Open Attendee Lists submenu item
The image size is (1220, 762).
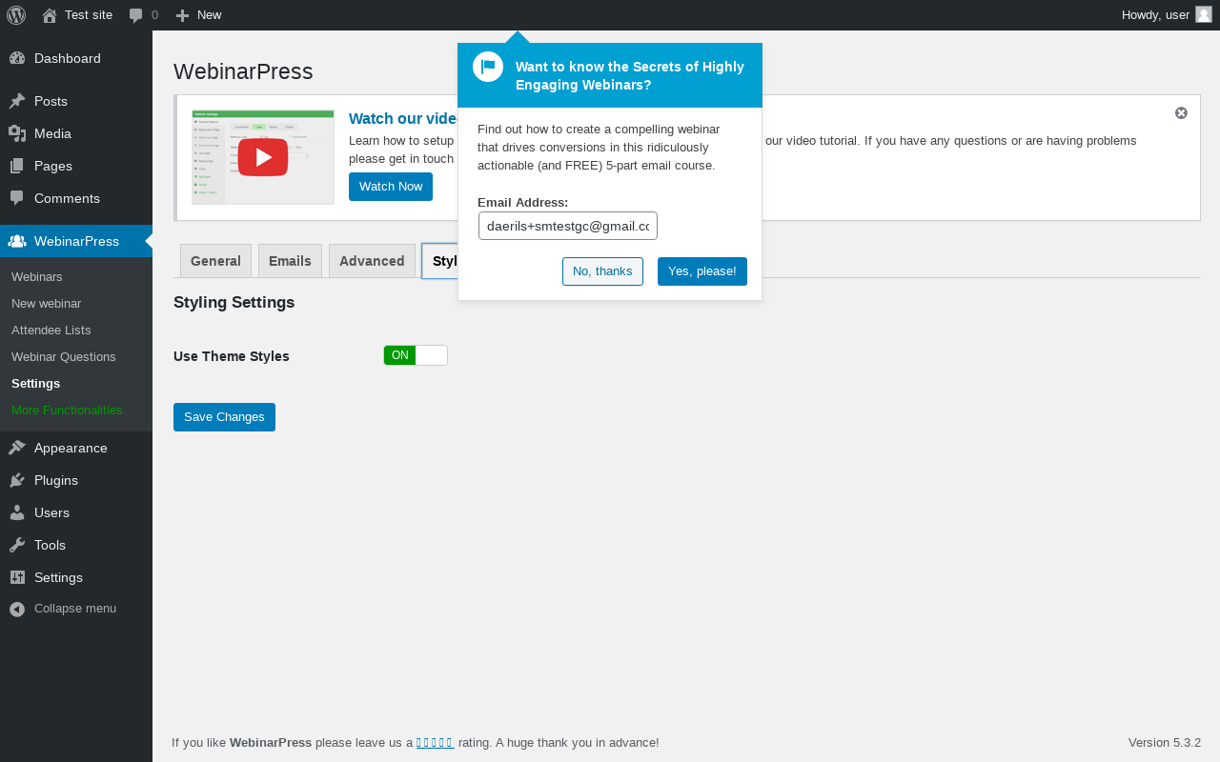[x=51, y=330]
